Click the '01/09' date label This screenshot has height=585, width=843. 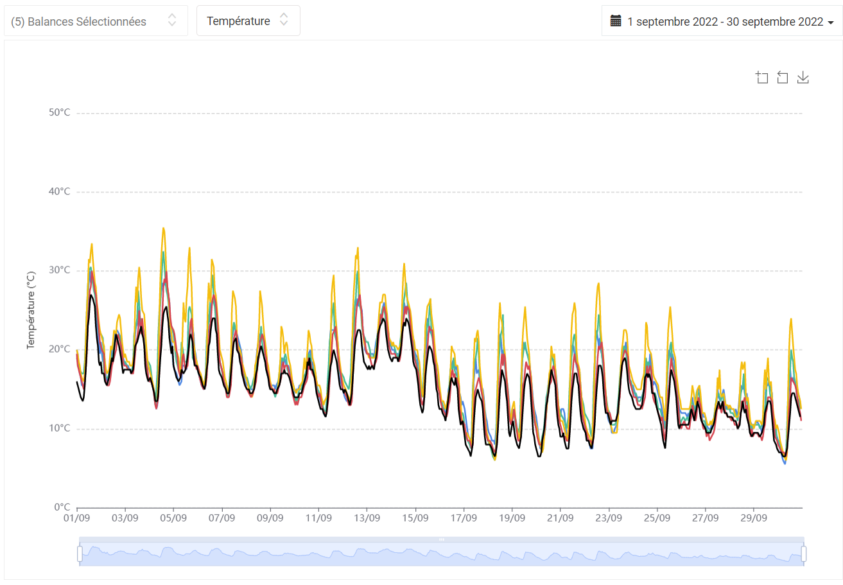point(76,518)
